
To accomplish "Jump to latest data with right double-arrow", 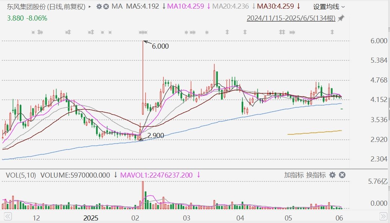I will point(383,217).
